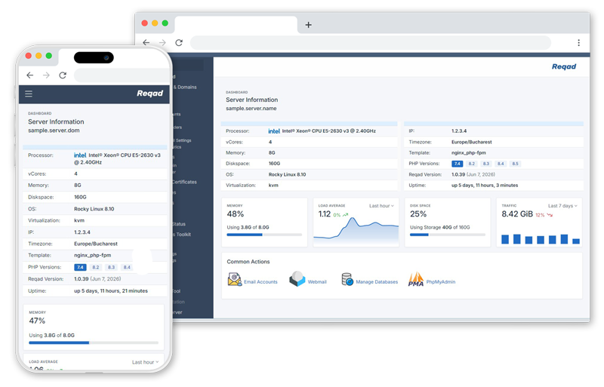Reload page in phone browser
Viewport: 604px width, 387px height.
[63, 75]
